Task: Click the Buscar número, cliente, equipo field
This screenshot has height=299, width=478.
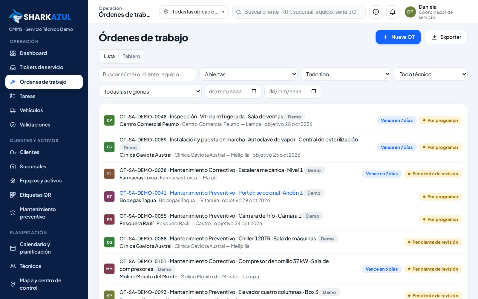Action: [148, 74]
